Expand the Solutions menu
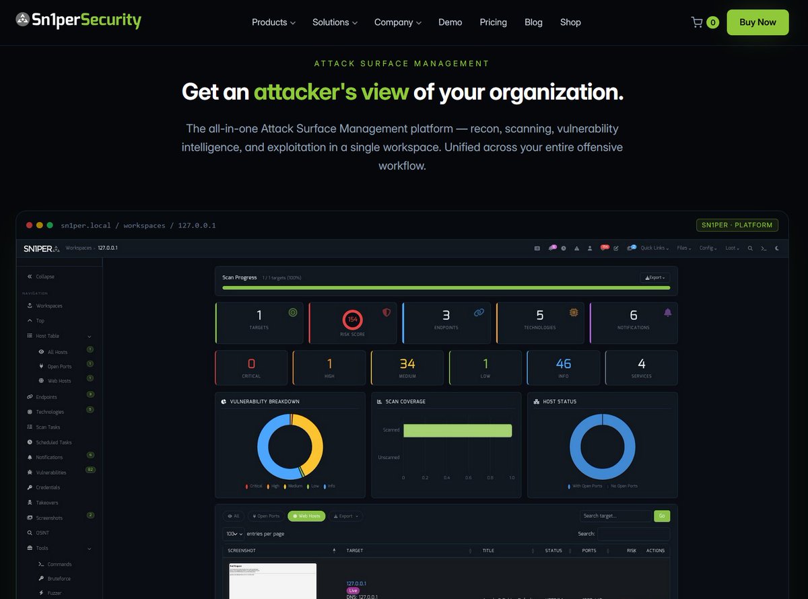This screenshot has width=808, height=599. tap(335, 22)
